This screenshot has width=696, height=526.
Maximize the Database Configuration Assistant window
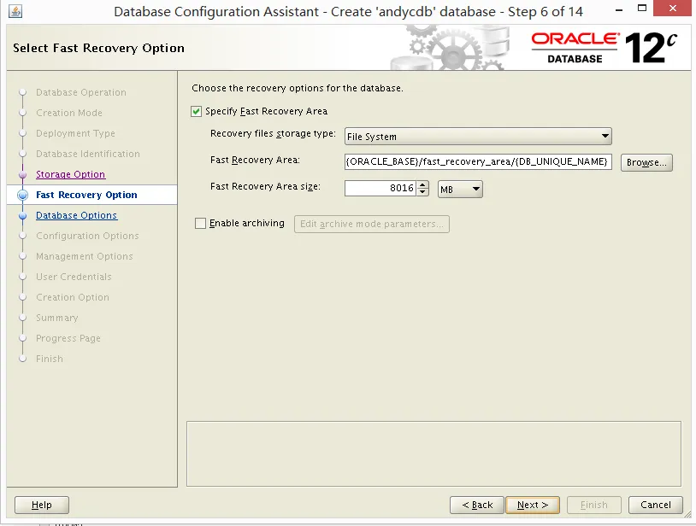pyautogui.click(x=642, y=8)
